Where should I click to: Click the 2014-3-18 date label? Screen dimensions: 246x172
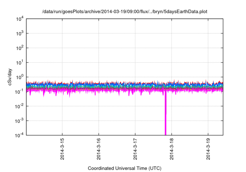172,149
